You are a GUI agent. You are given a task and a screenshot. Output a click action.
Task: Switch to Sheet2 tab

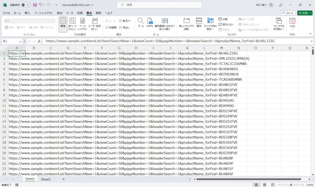pyautogui.click(x=46, y=179)
